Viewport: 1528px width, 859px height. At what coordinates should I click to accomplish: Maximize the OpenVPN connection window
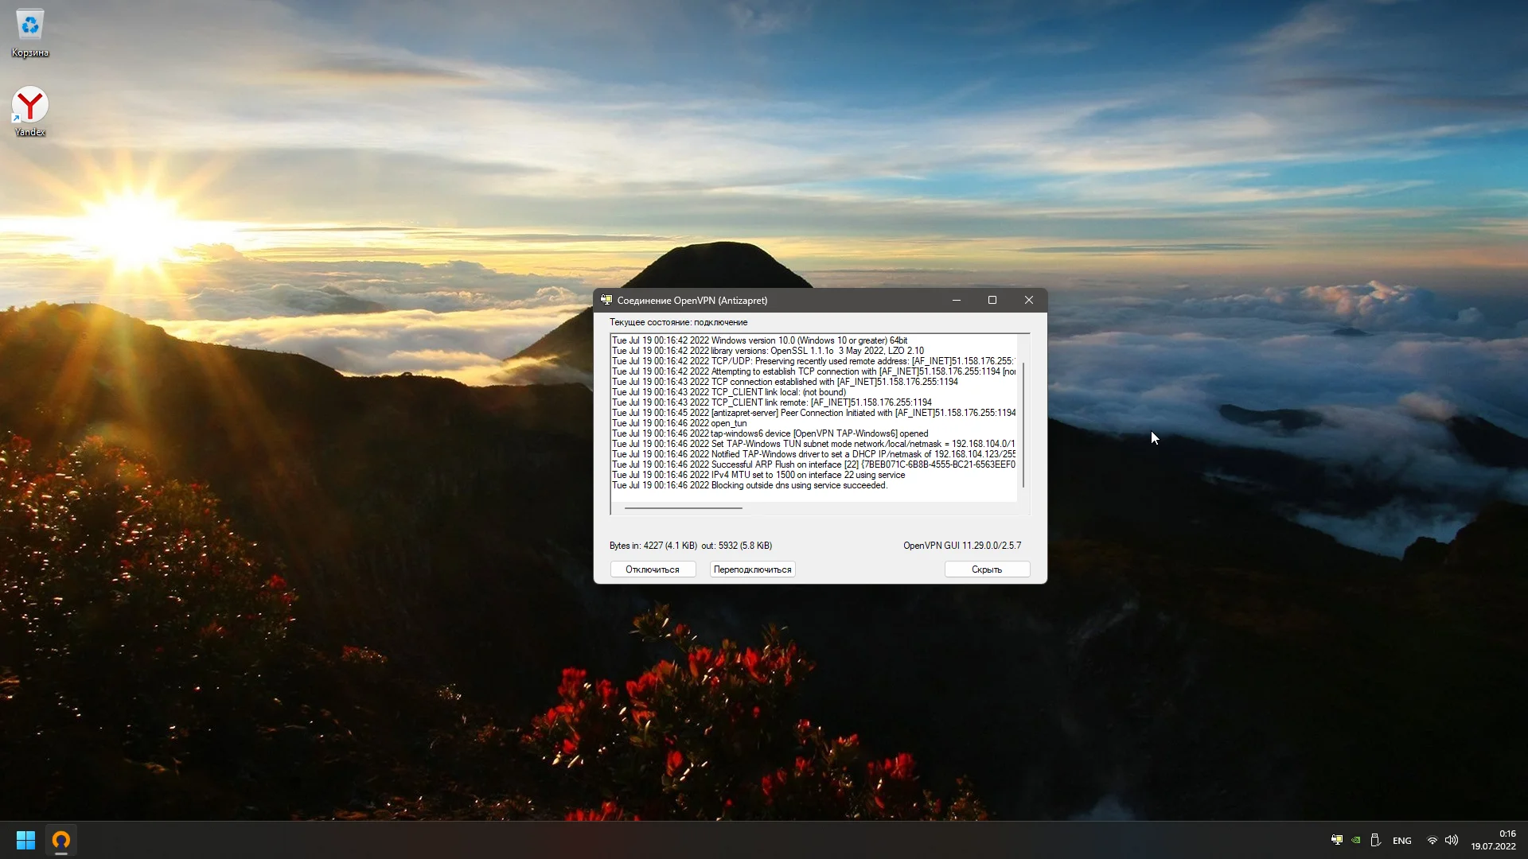[992, 300]
